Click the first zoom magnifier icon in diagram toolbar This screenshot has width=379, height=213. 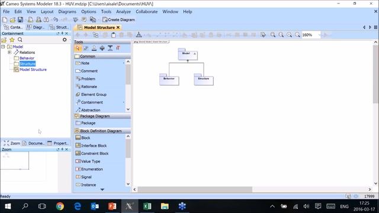[x=272, y=35]
